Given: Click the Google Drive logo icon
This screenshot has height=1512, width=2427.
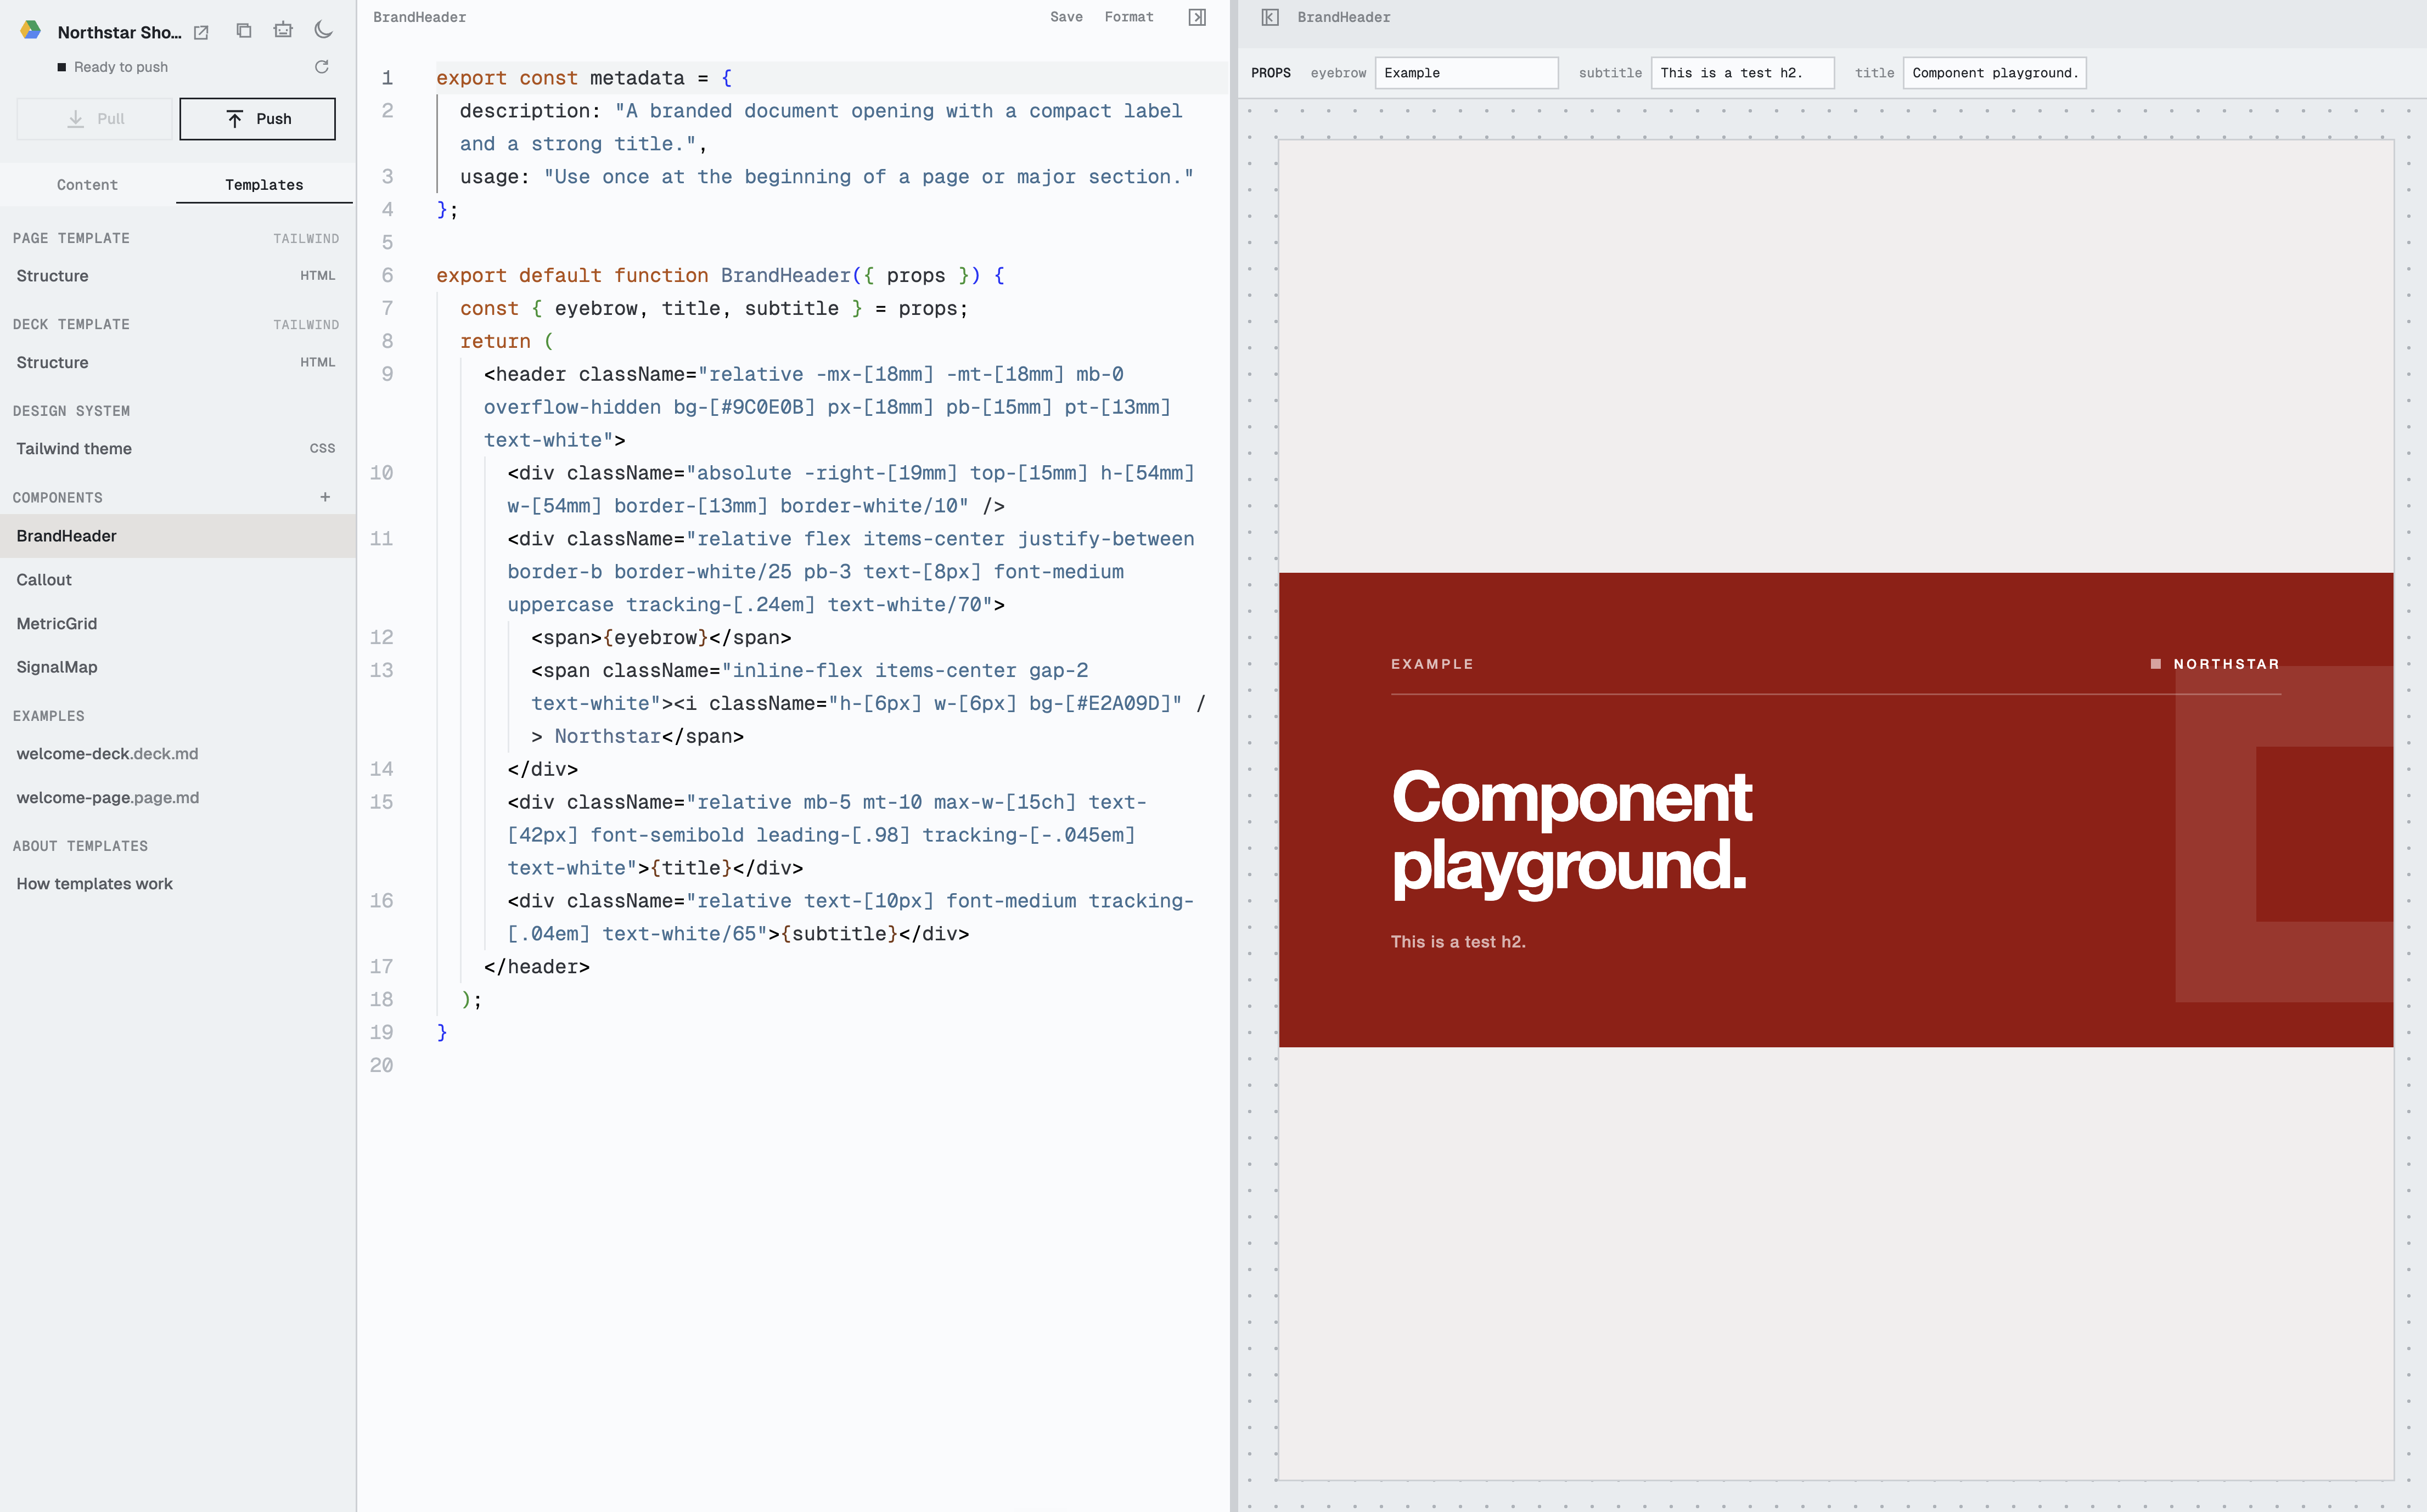Looking at the screenshot, I should tap(31, 31).
